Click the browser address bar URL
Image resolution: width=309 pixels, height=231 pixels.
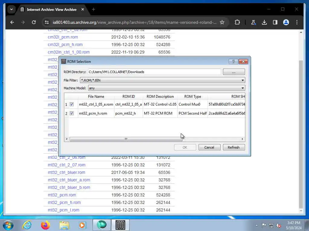[135, 22]
